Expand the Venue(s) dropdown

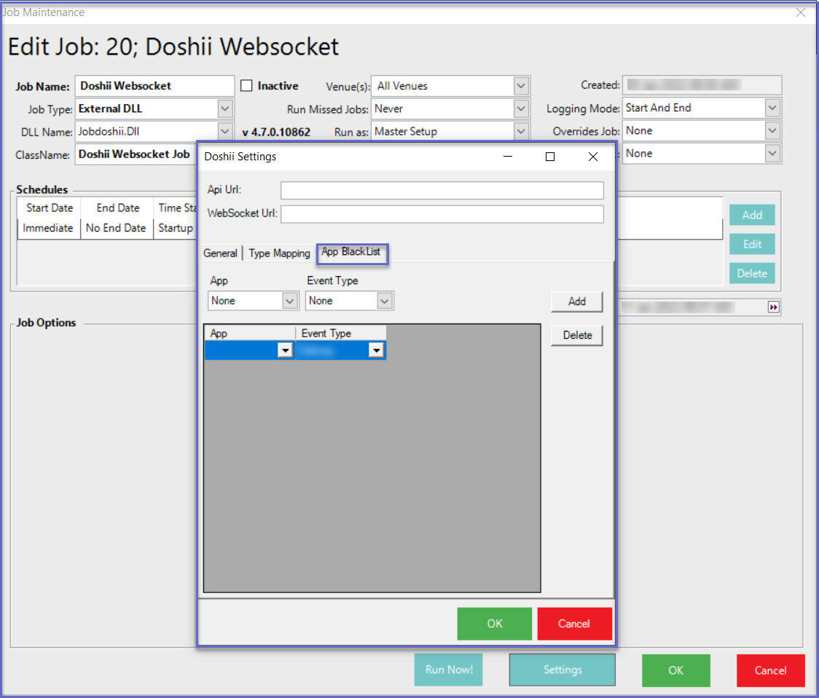click(x=521, y=86)
